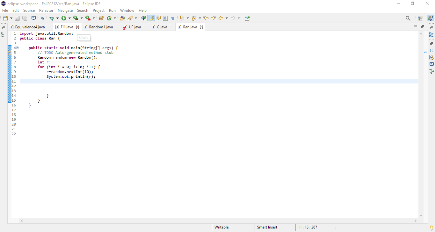The image size is (435, 232).
Task: Open the Navigate menu
Action: pyautogui.click(x=65, y=11)
